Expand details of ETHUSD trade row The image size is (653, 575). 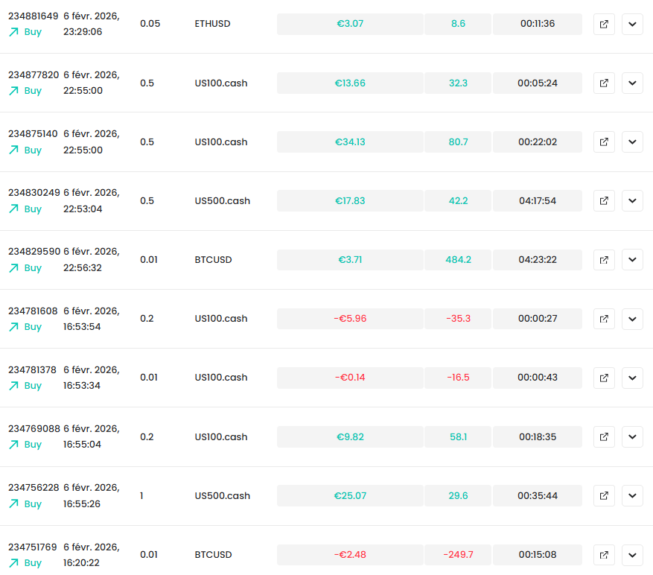[632, 24]
